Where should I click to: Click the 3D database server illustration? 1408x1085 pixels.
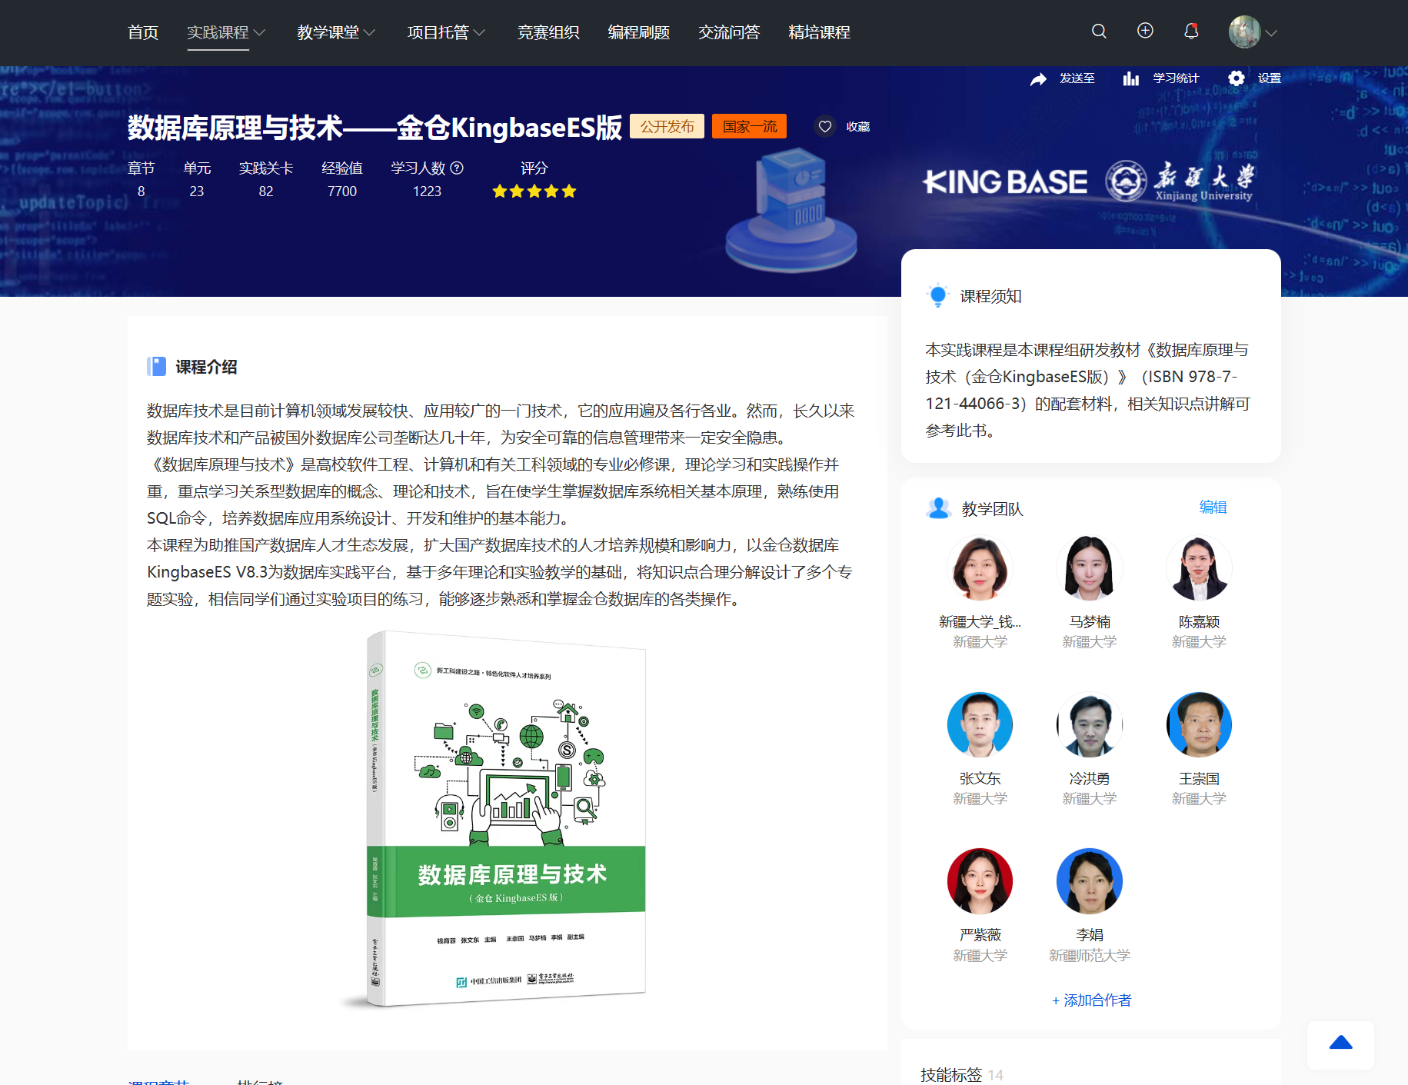(792, 209)
